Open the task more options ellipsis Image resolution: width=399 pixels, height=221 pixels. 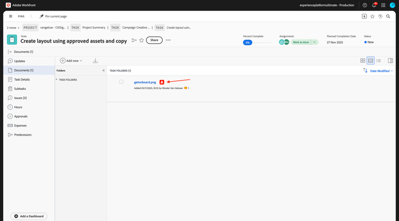(x=168, y=40)
